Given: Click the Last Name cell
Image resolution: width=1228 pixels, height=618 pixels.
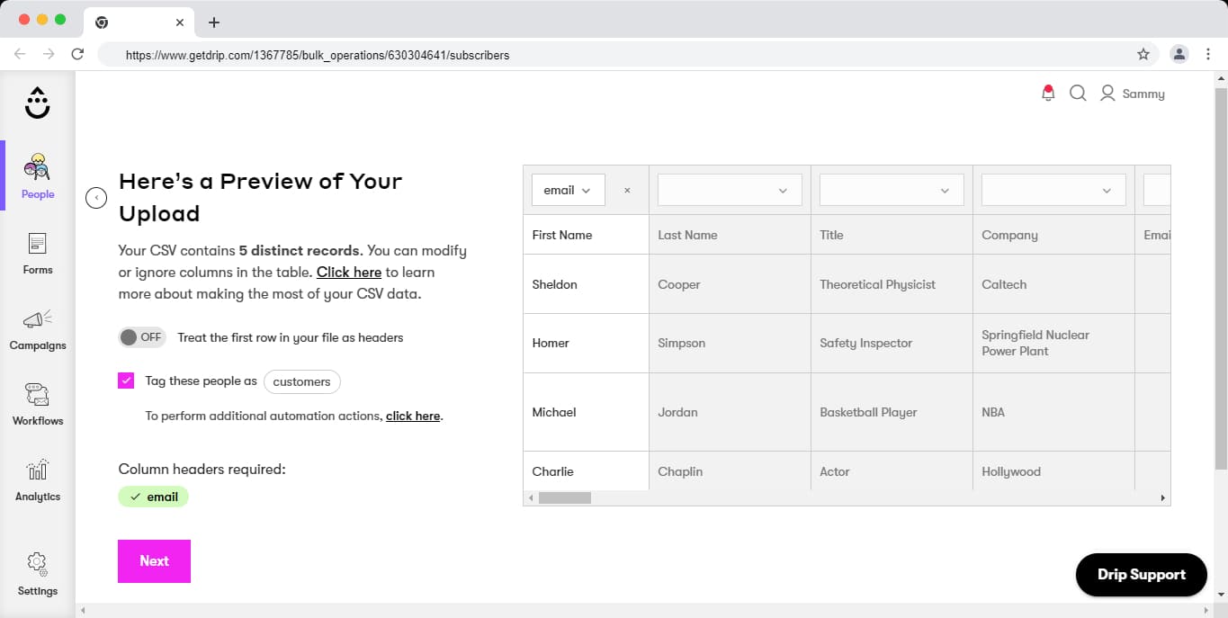Looking at the screenshot, I should pos(730,235).
